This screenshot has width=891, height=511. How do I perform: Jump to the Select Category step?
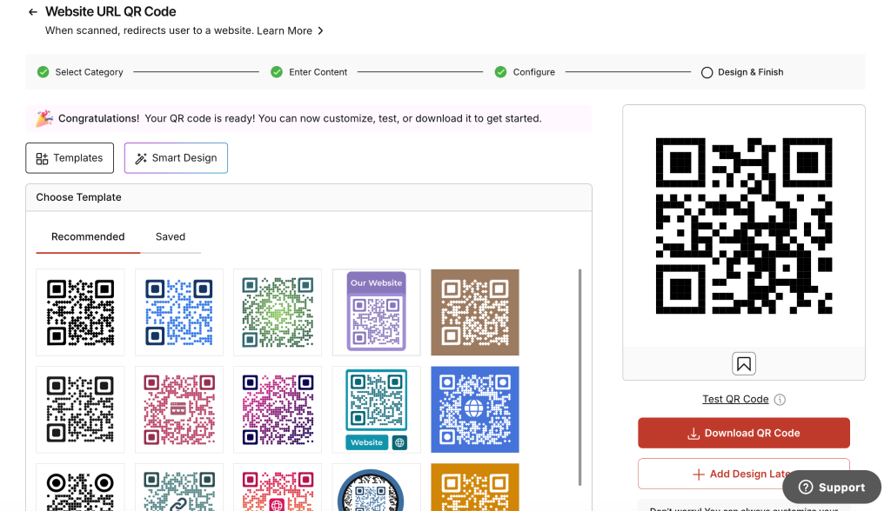tap(80, 72)
